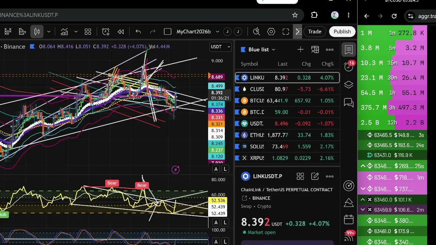Add a symbol to the Blue list
Viewport: 436px width, 245px height.
pyautogui.click(x=300, y=50)
